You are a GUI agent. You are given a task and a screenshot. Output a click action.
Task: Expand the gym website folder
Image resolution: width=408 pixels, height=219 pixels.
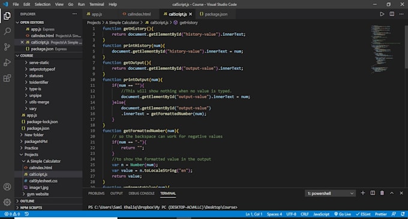coord(37,194)
